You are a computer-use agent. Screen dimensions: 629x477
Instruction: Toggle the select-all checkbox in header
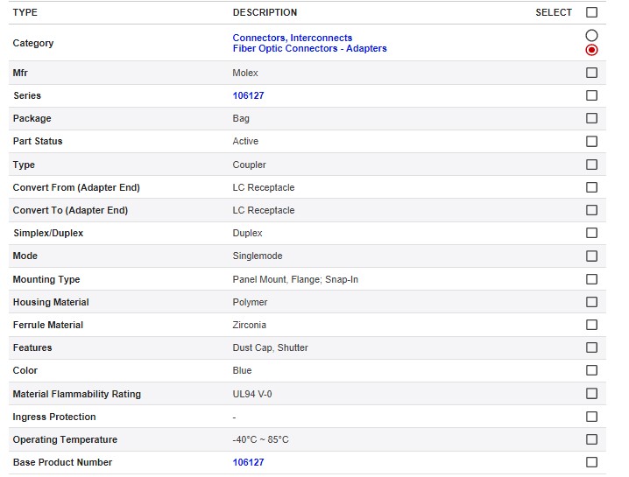pos(591,12)
